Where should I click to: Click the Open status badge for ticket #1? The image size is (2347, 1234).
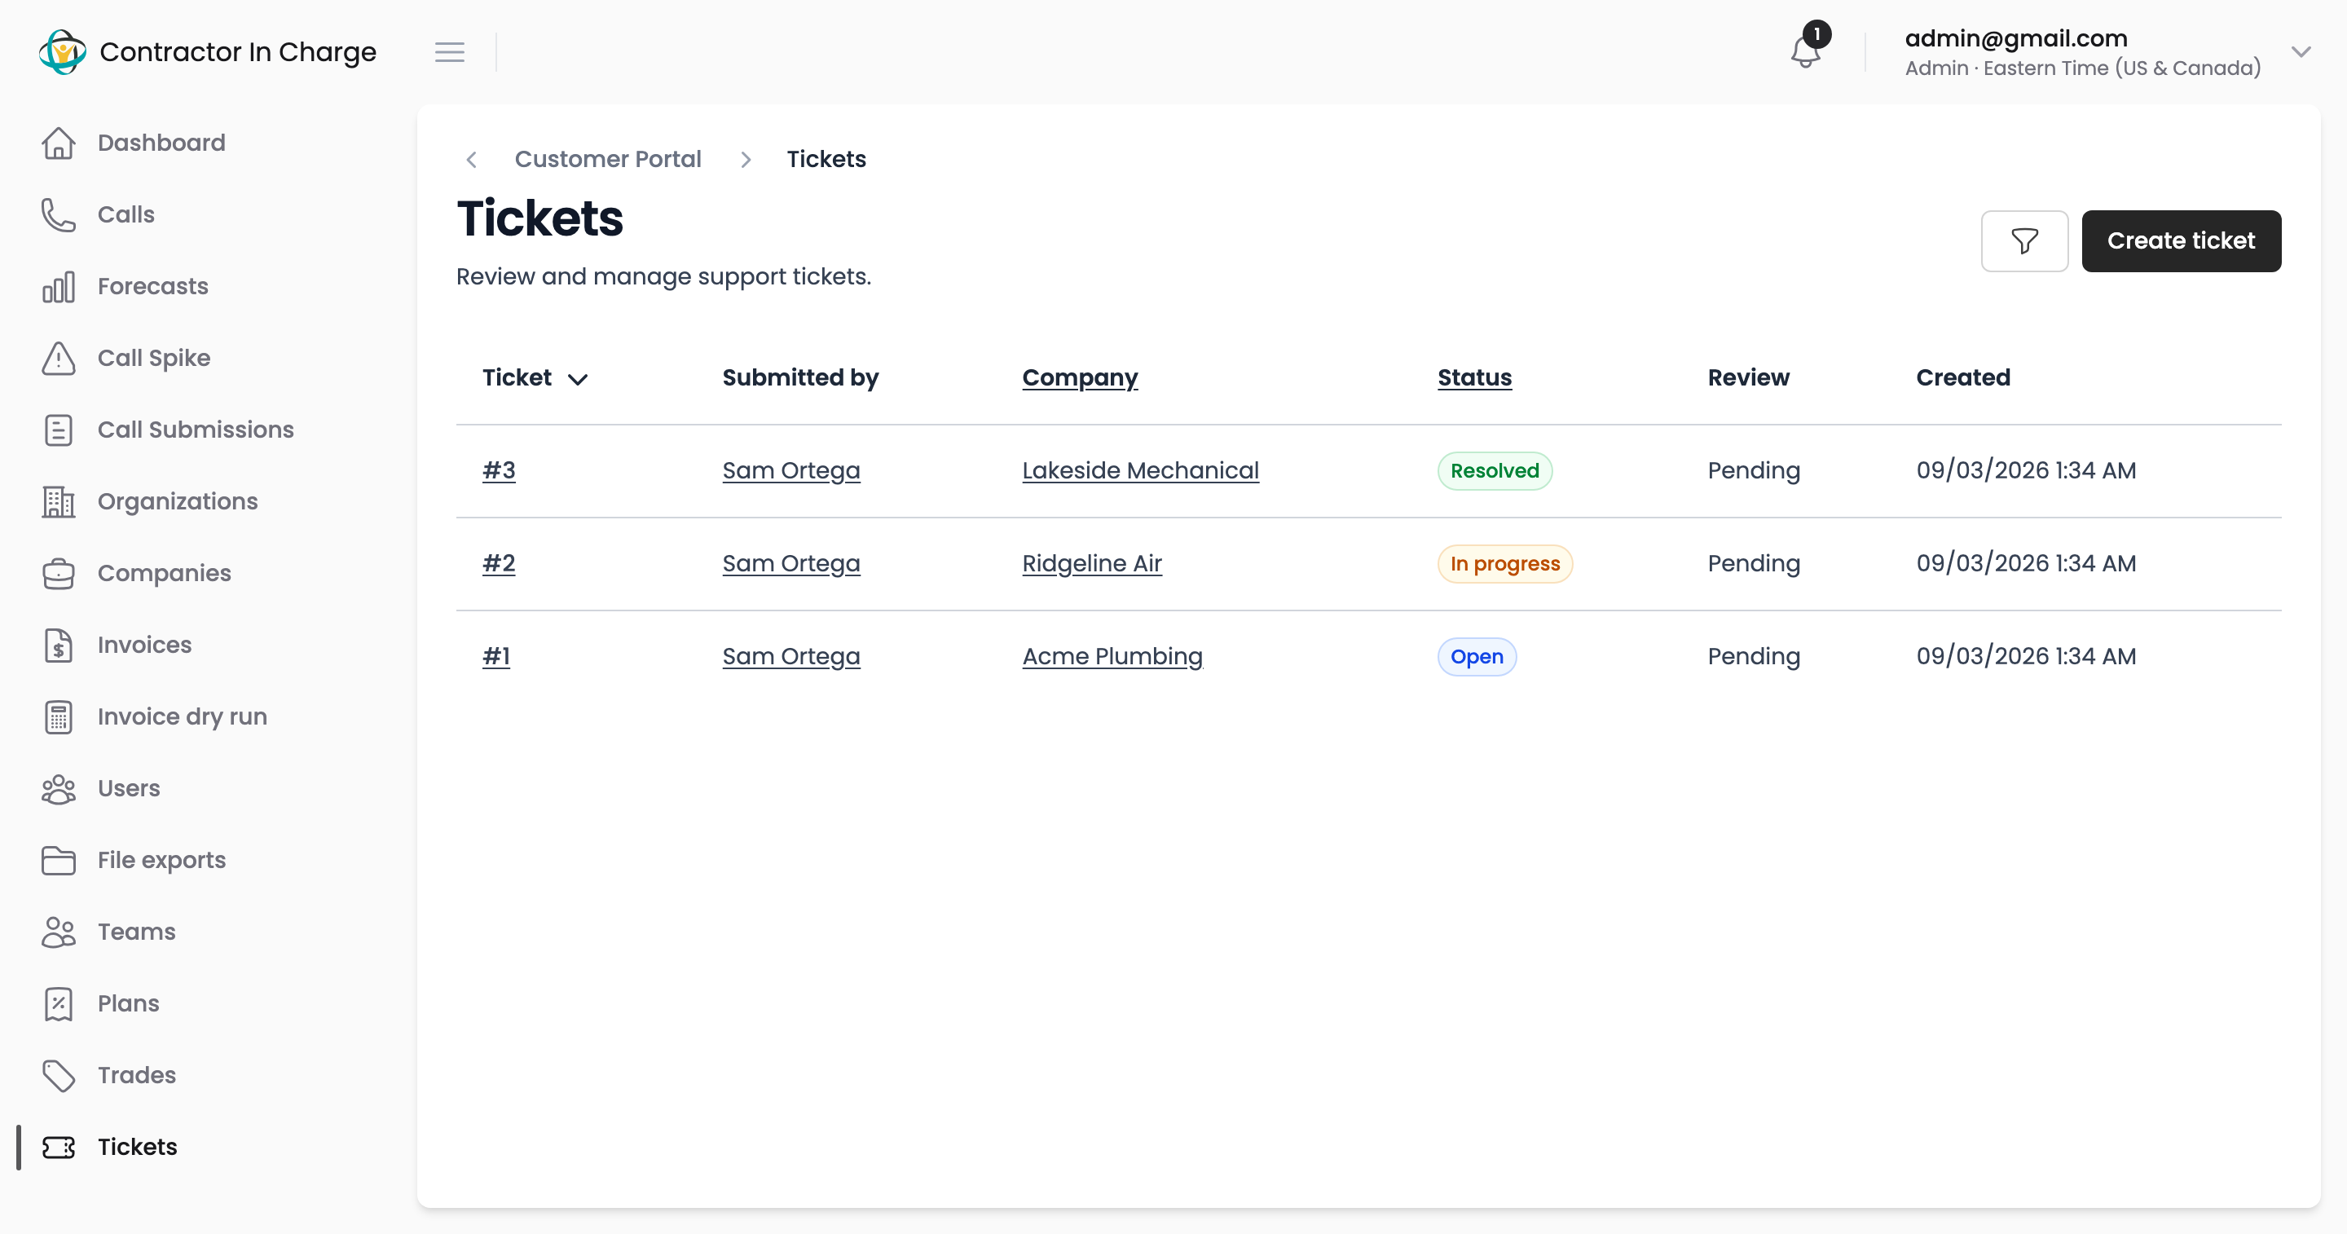click(1477, 657)
